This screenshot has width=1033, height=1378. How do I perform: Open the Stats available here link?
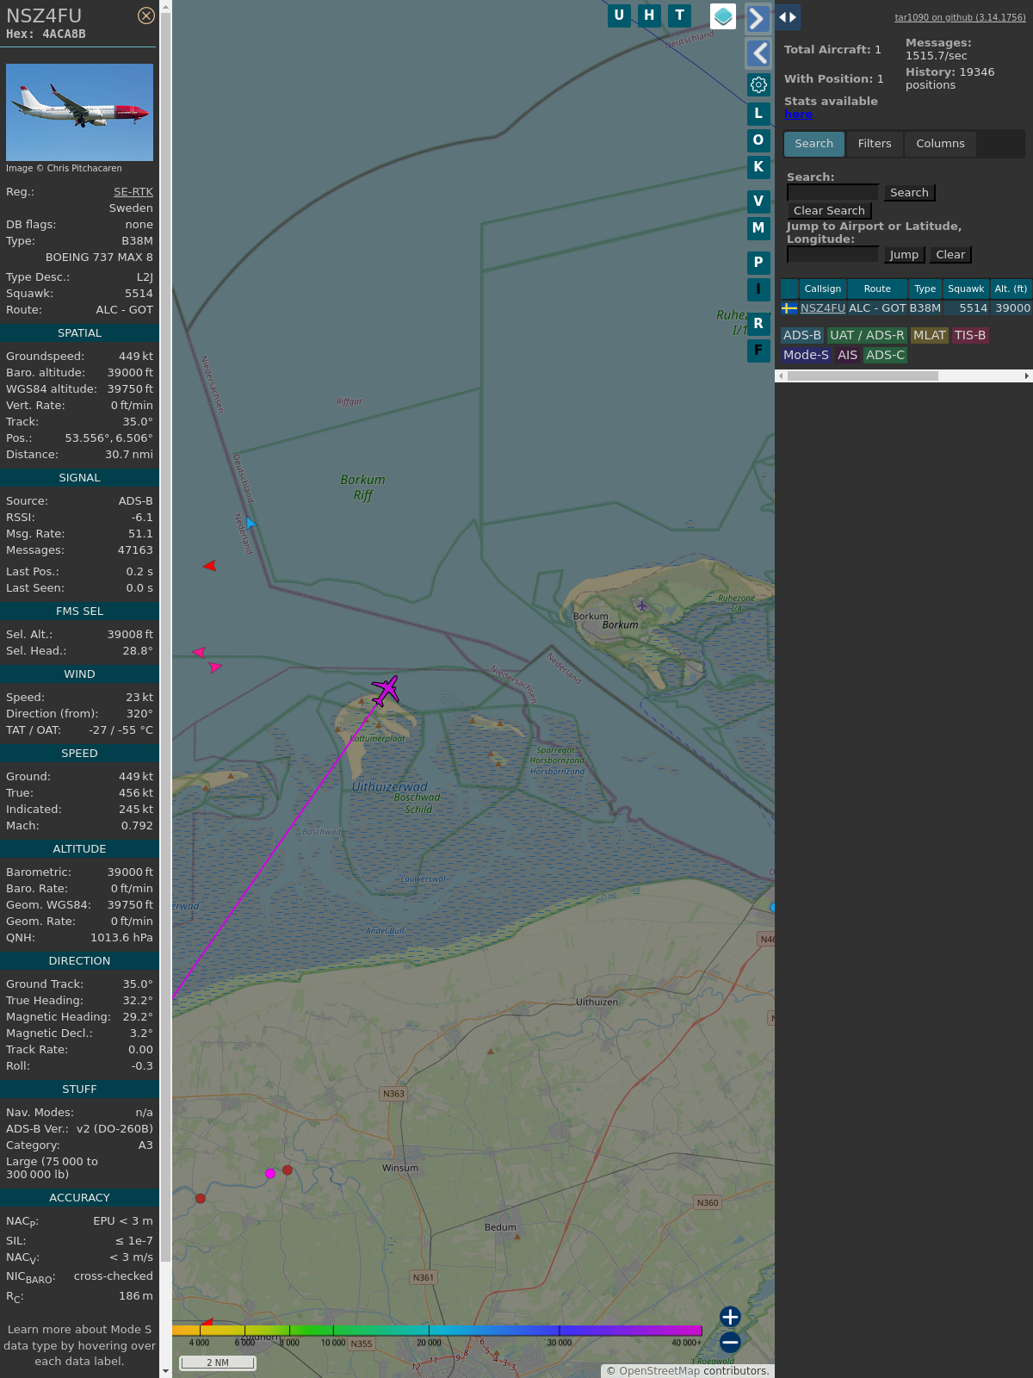click(798, 115)
